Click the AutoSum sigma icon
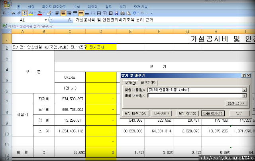This screenshot has height=161, width=255. click(x=4, y=13)
